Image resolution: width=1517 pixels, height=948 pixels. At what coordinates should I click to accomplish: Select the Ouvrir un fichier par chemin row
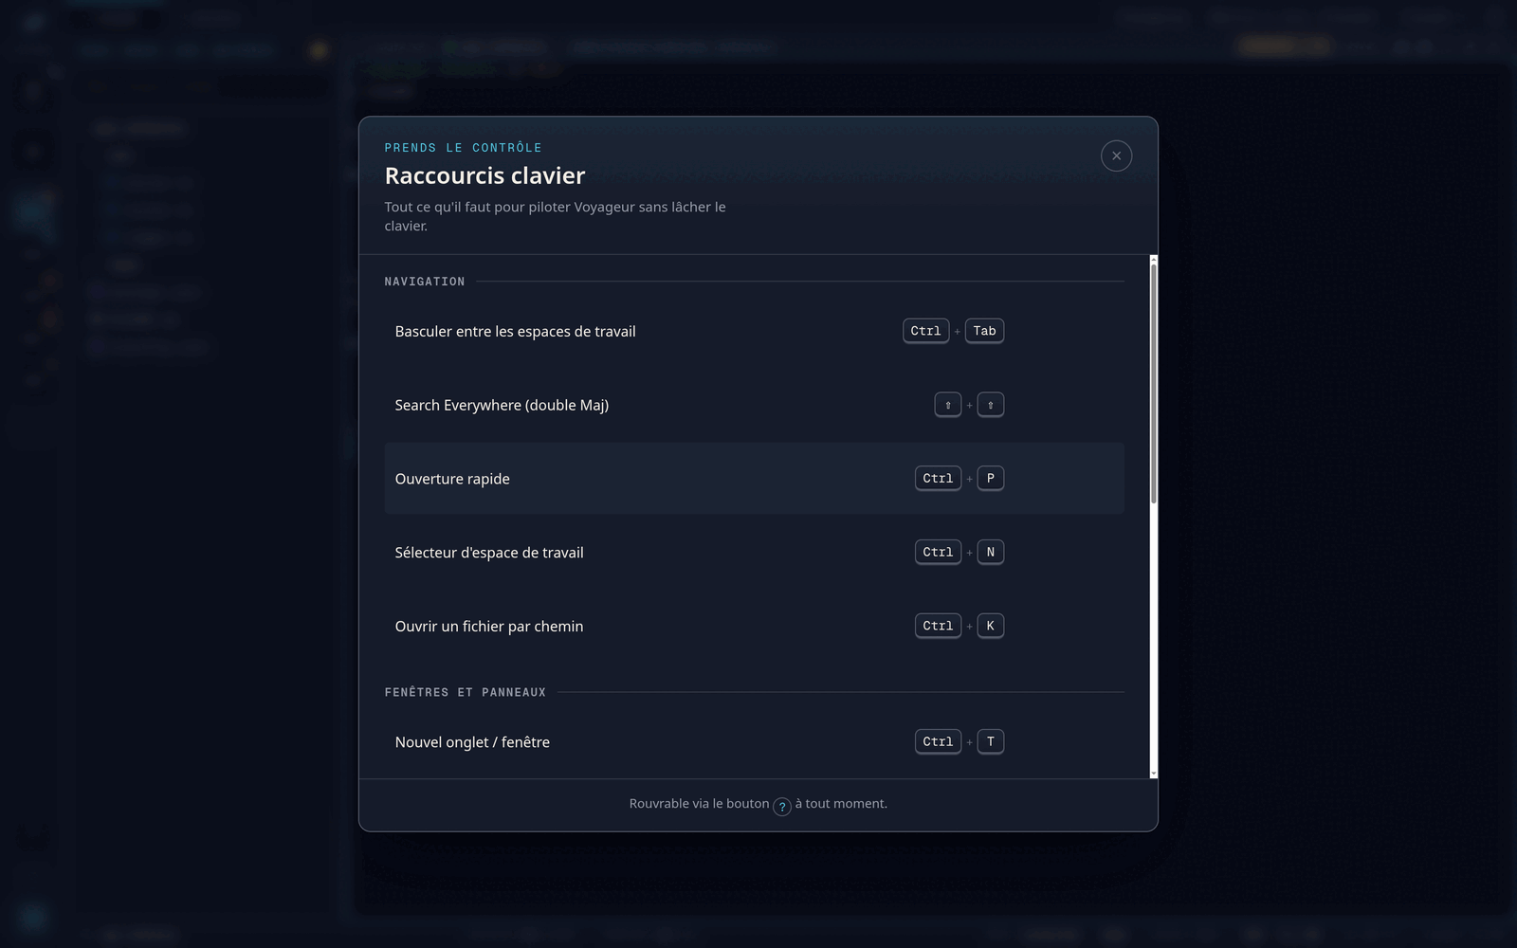[755, 626]
